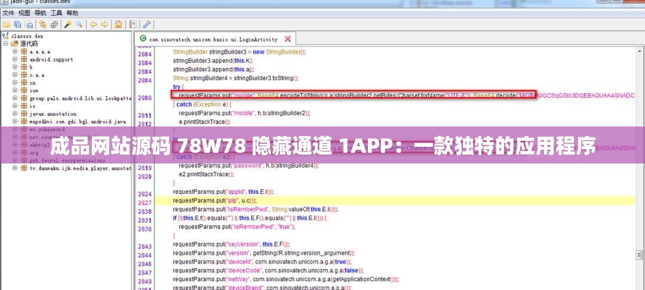Click the export as gradle project icon
645x290 pixels.
[x=29, y=24]
